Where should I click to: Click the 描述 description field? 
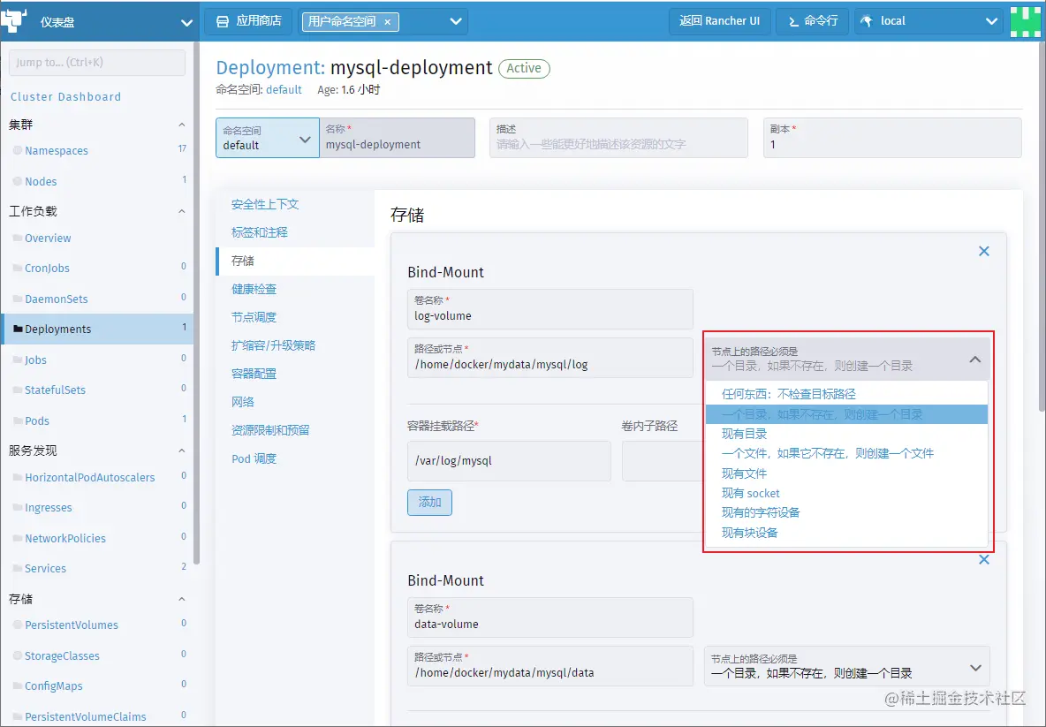tap(618, 138)
